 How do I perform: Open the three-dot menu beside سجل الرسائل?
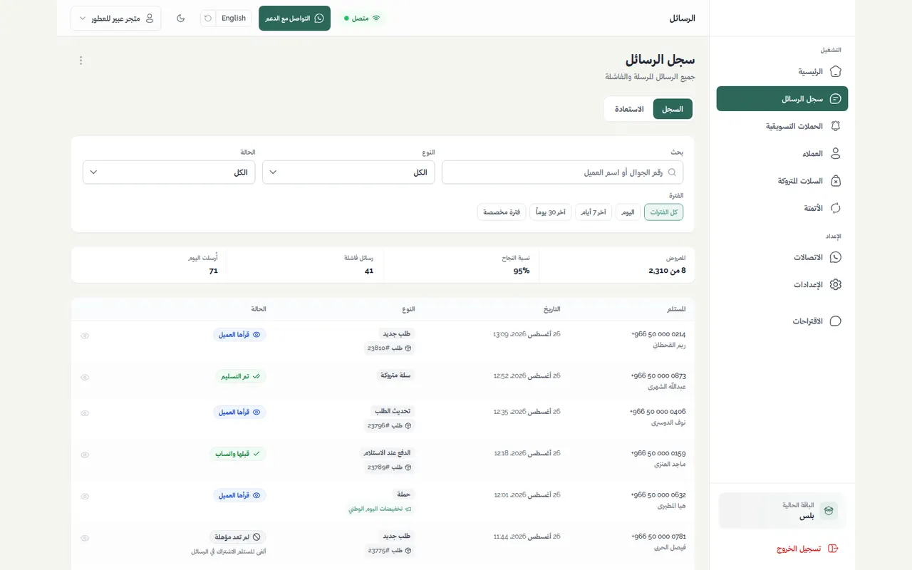pos(81,61)
